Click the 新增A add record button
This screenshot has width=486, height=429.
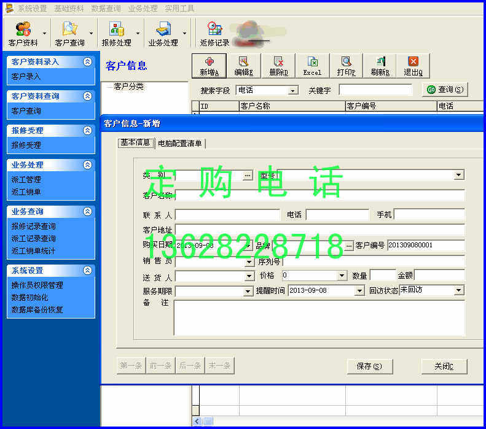210,66
